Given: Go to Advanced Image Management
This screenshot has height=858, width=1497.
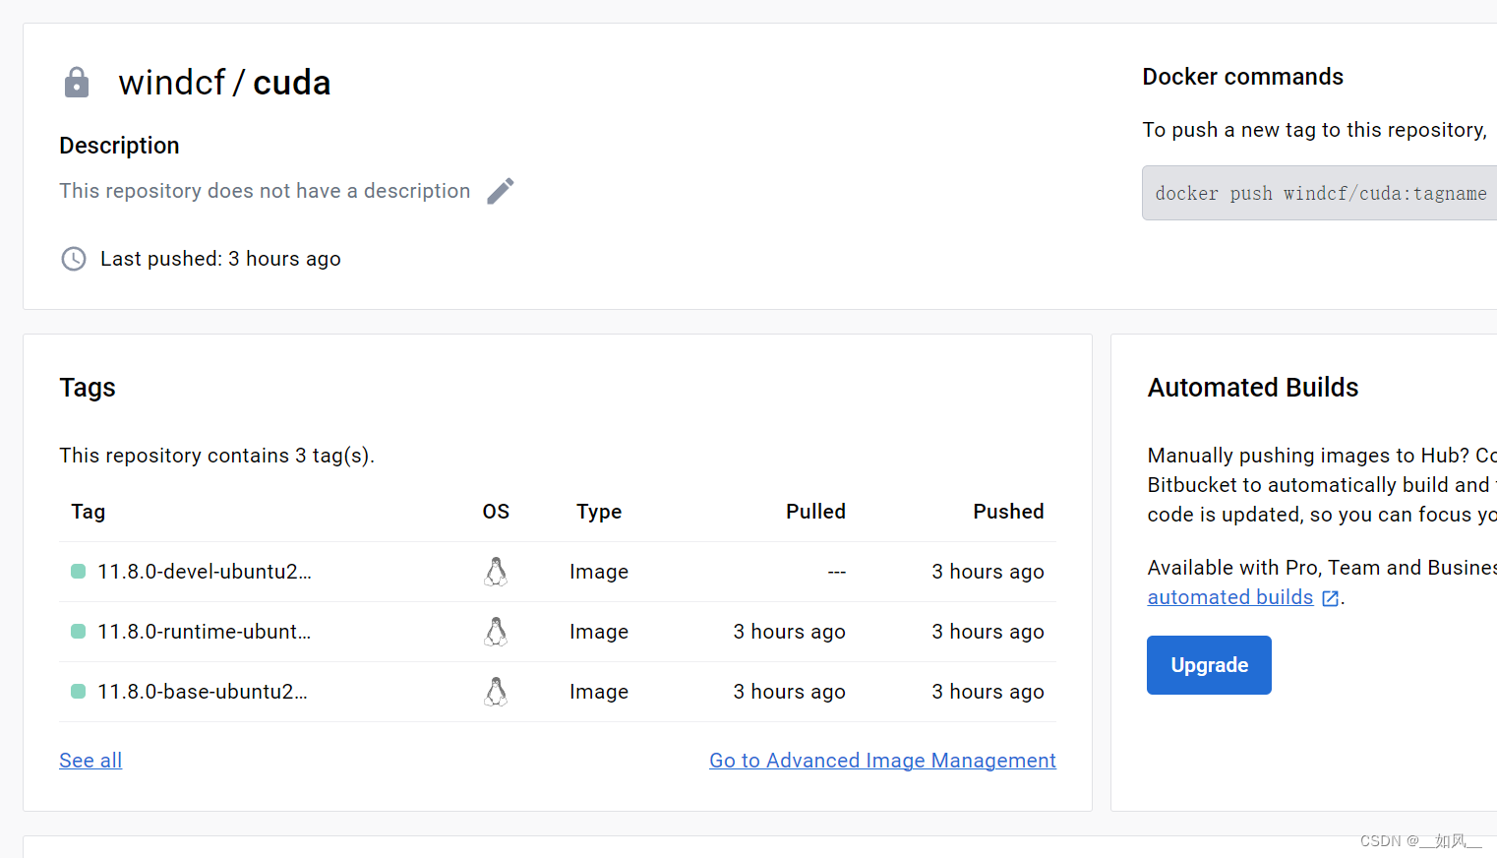Looking at the screenshot, I should point(882,761).
